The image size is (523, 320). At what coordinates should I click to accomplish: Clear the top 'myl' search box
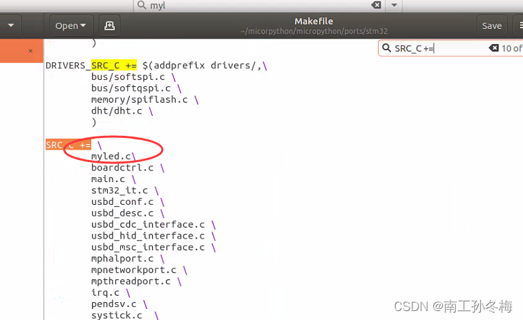(377, 5)
